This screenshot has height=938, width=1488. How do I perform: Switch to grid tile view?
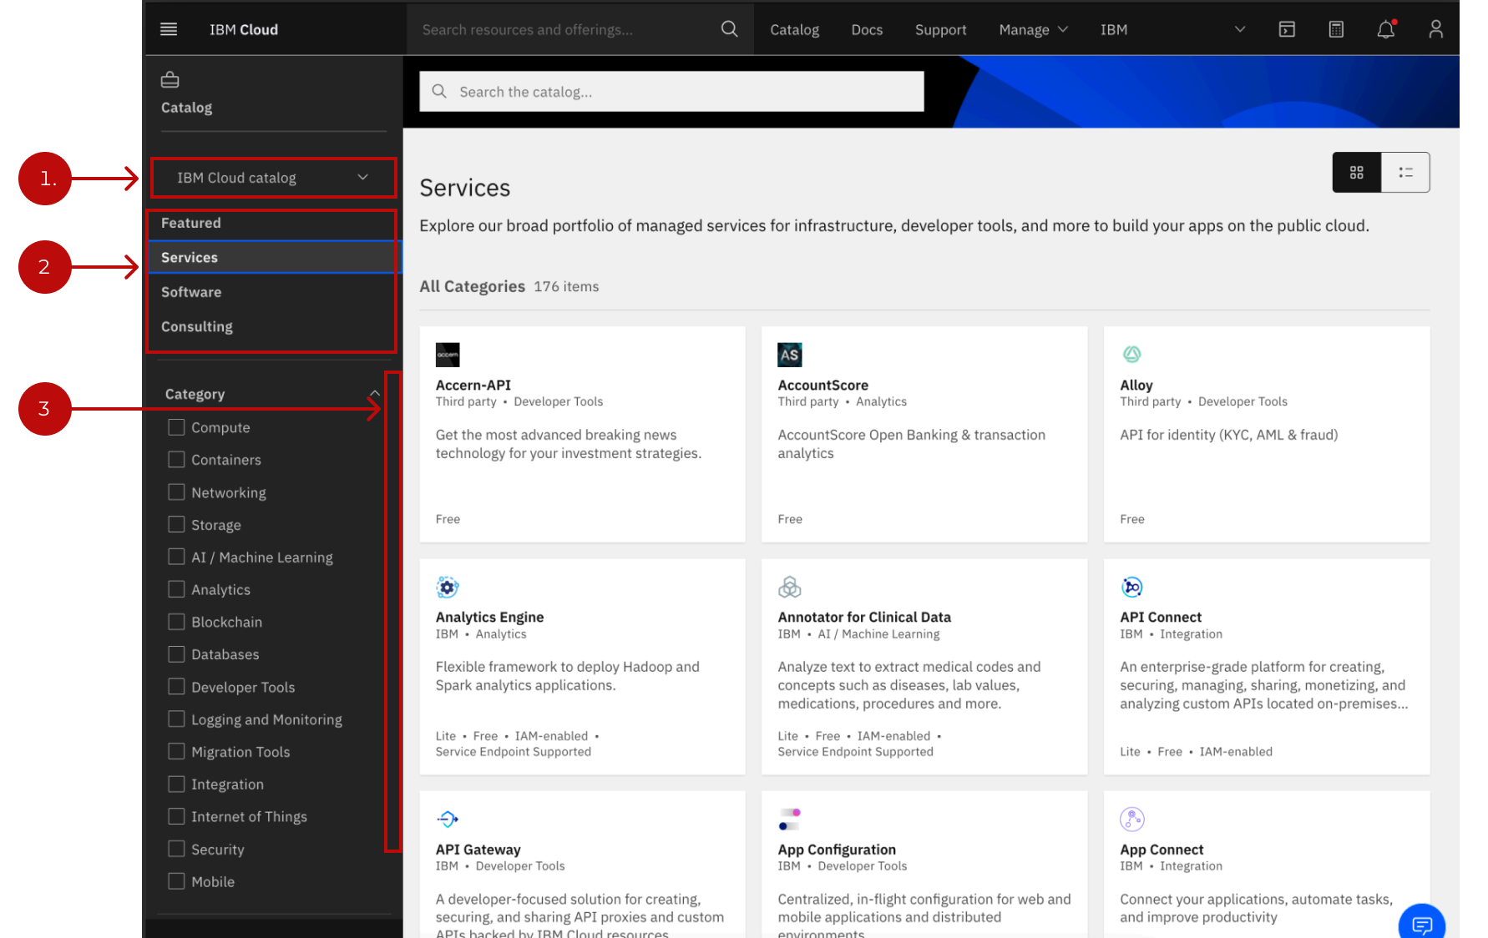tap(1357, 173)
